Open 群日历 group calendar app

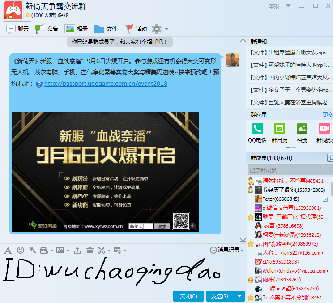[280, 133]
